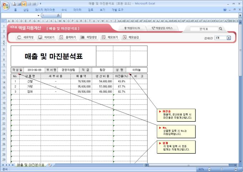Select the 78,500,000 sales cell
243x172 pixels.
coord(81,82)
